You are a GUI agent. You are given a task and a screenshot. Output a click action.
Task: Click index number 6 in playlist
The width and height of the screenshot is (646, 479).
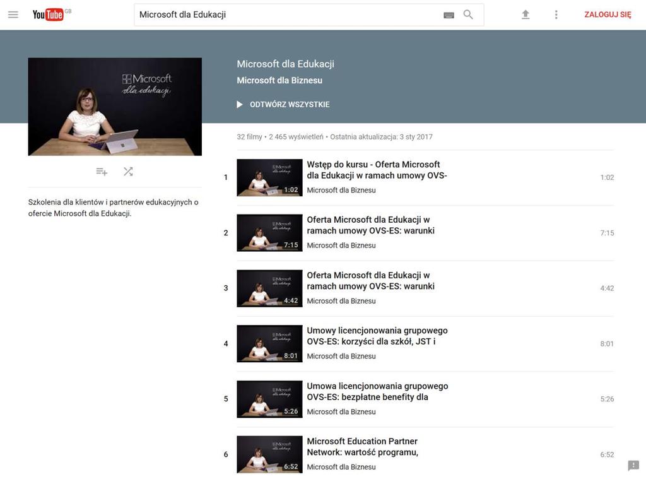pos(226,454)
